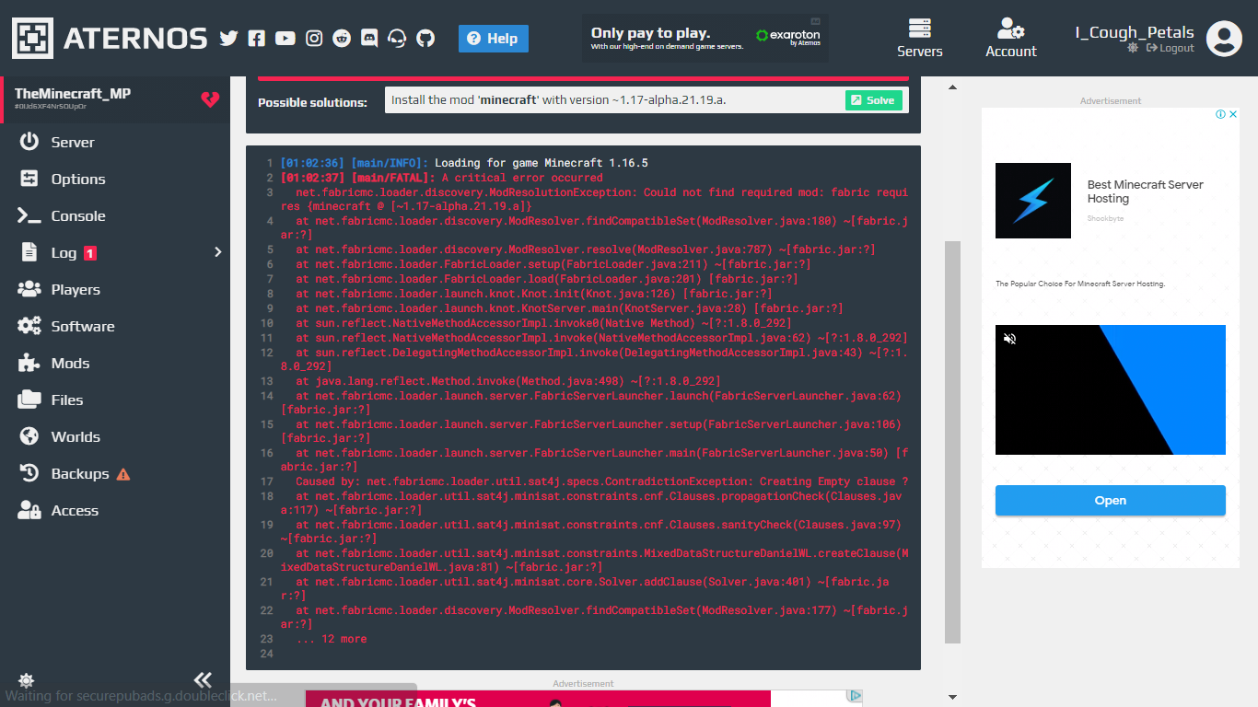Click the ATERNOS wordmark

[x=135, y=38]
